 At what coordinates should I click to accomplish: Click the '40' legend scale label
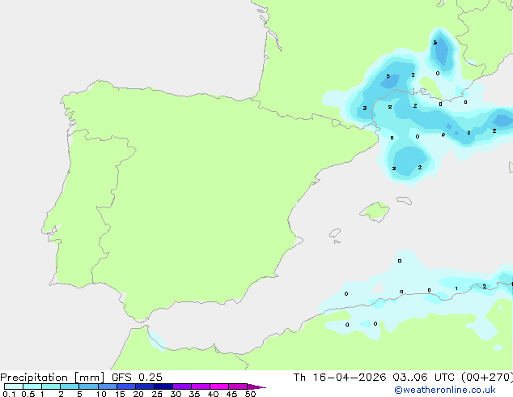[x=213, y=394]
